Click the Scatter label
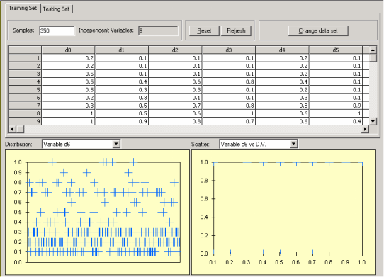 [200, 144]
